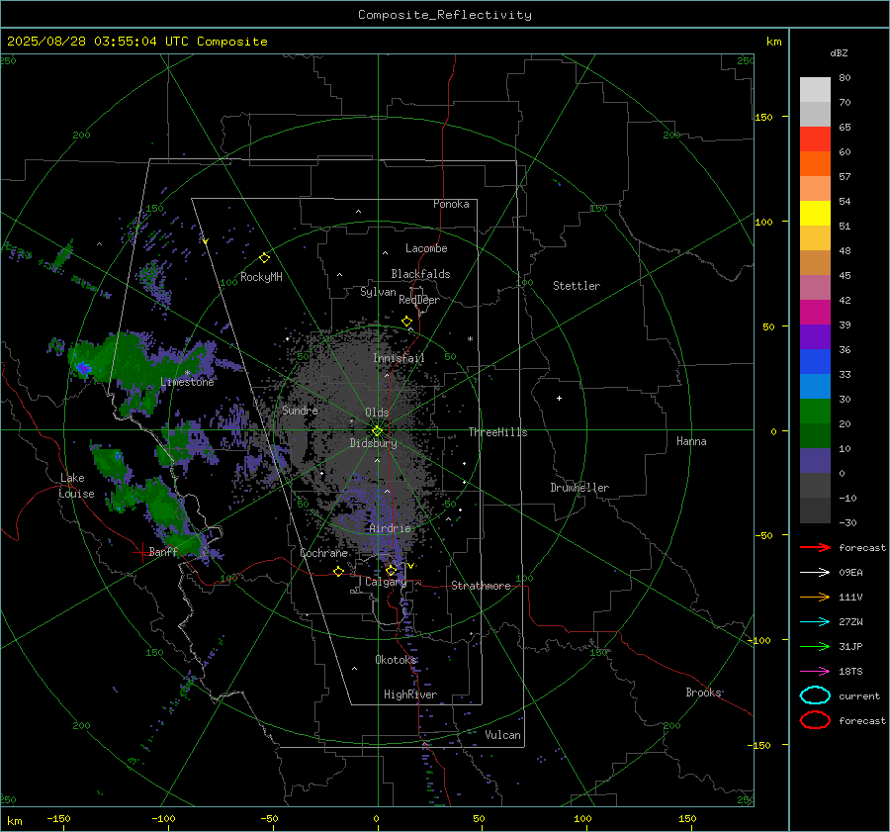Viewport: 890px width, 832px height.
Task: Click the Composite_Reflectivity title text
Action: (445, 15)
